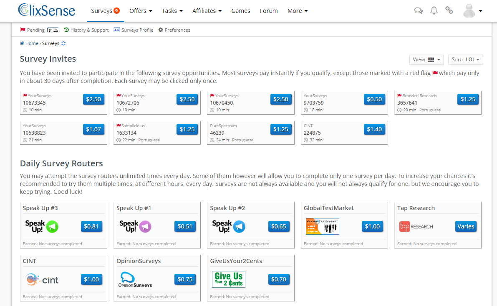
Task: Open the Sort LOI dropdown
Action: (465, 60)
